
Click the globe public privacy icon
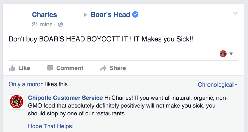point(60,24)
